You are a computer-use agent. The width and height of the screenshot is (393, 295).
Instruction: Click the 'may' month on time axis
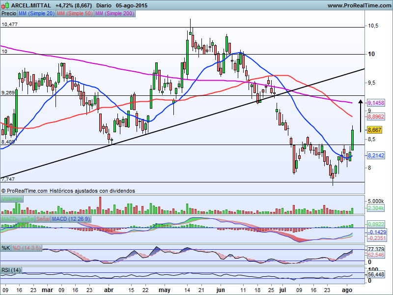tap(165, 290)
